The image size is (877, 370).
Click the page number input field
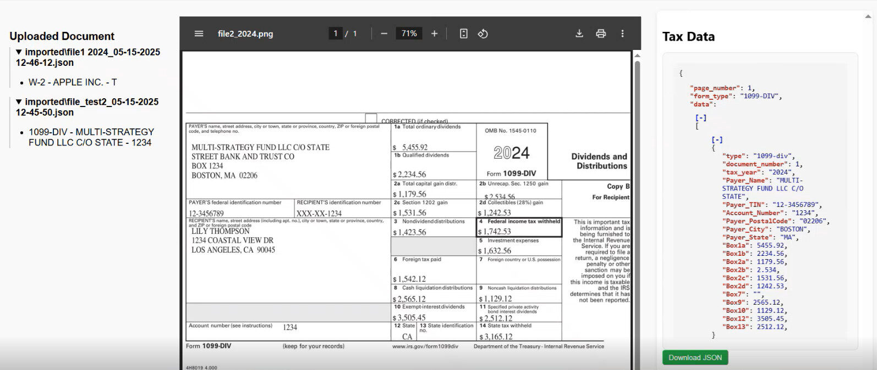335,33
